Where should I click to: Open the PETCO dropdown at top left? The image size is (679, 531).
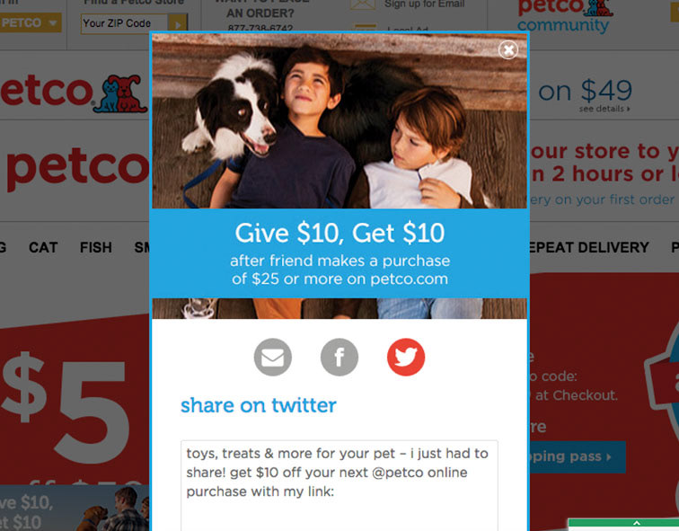(30, 22)
